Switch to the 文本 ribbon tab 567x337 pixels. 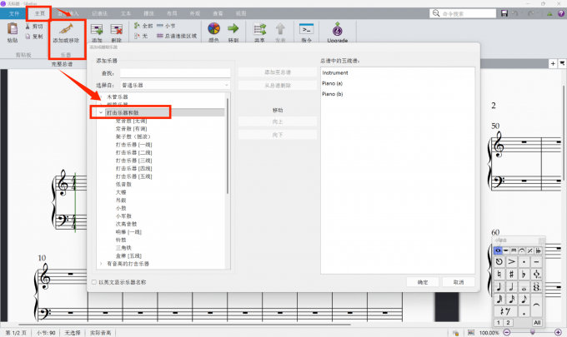[126, 13]
